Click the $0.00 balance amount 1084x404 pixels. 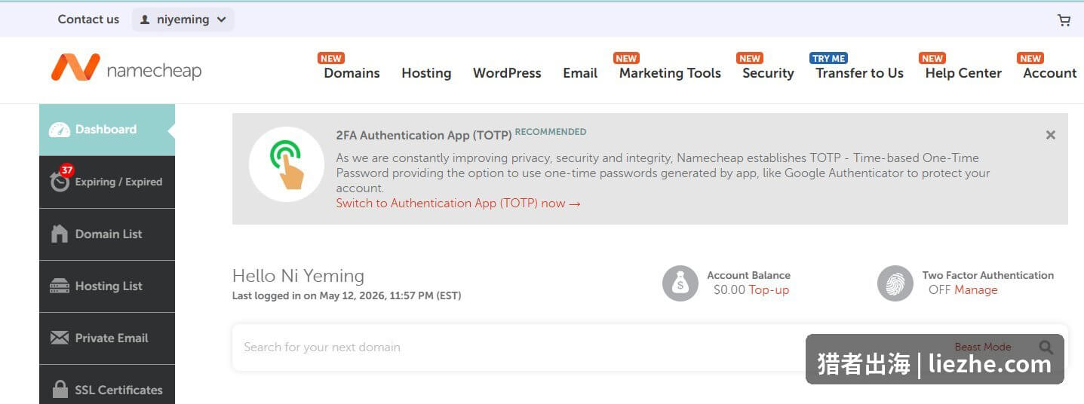(x=729, y=289)
